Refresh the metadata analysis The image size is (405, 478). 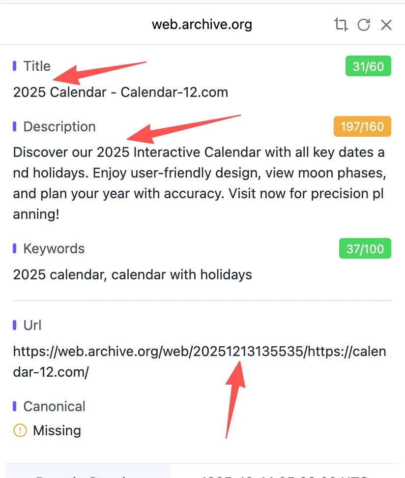[x=364, y=25]
